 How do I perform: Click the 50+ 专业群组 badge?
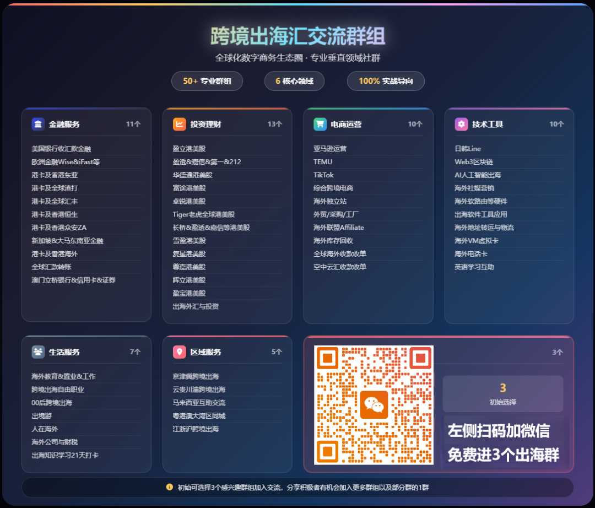pos(207,81)
